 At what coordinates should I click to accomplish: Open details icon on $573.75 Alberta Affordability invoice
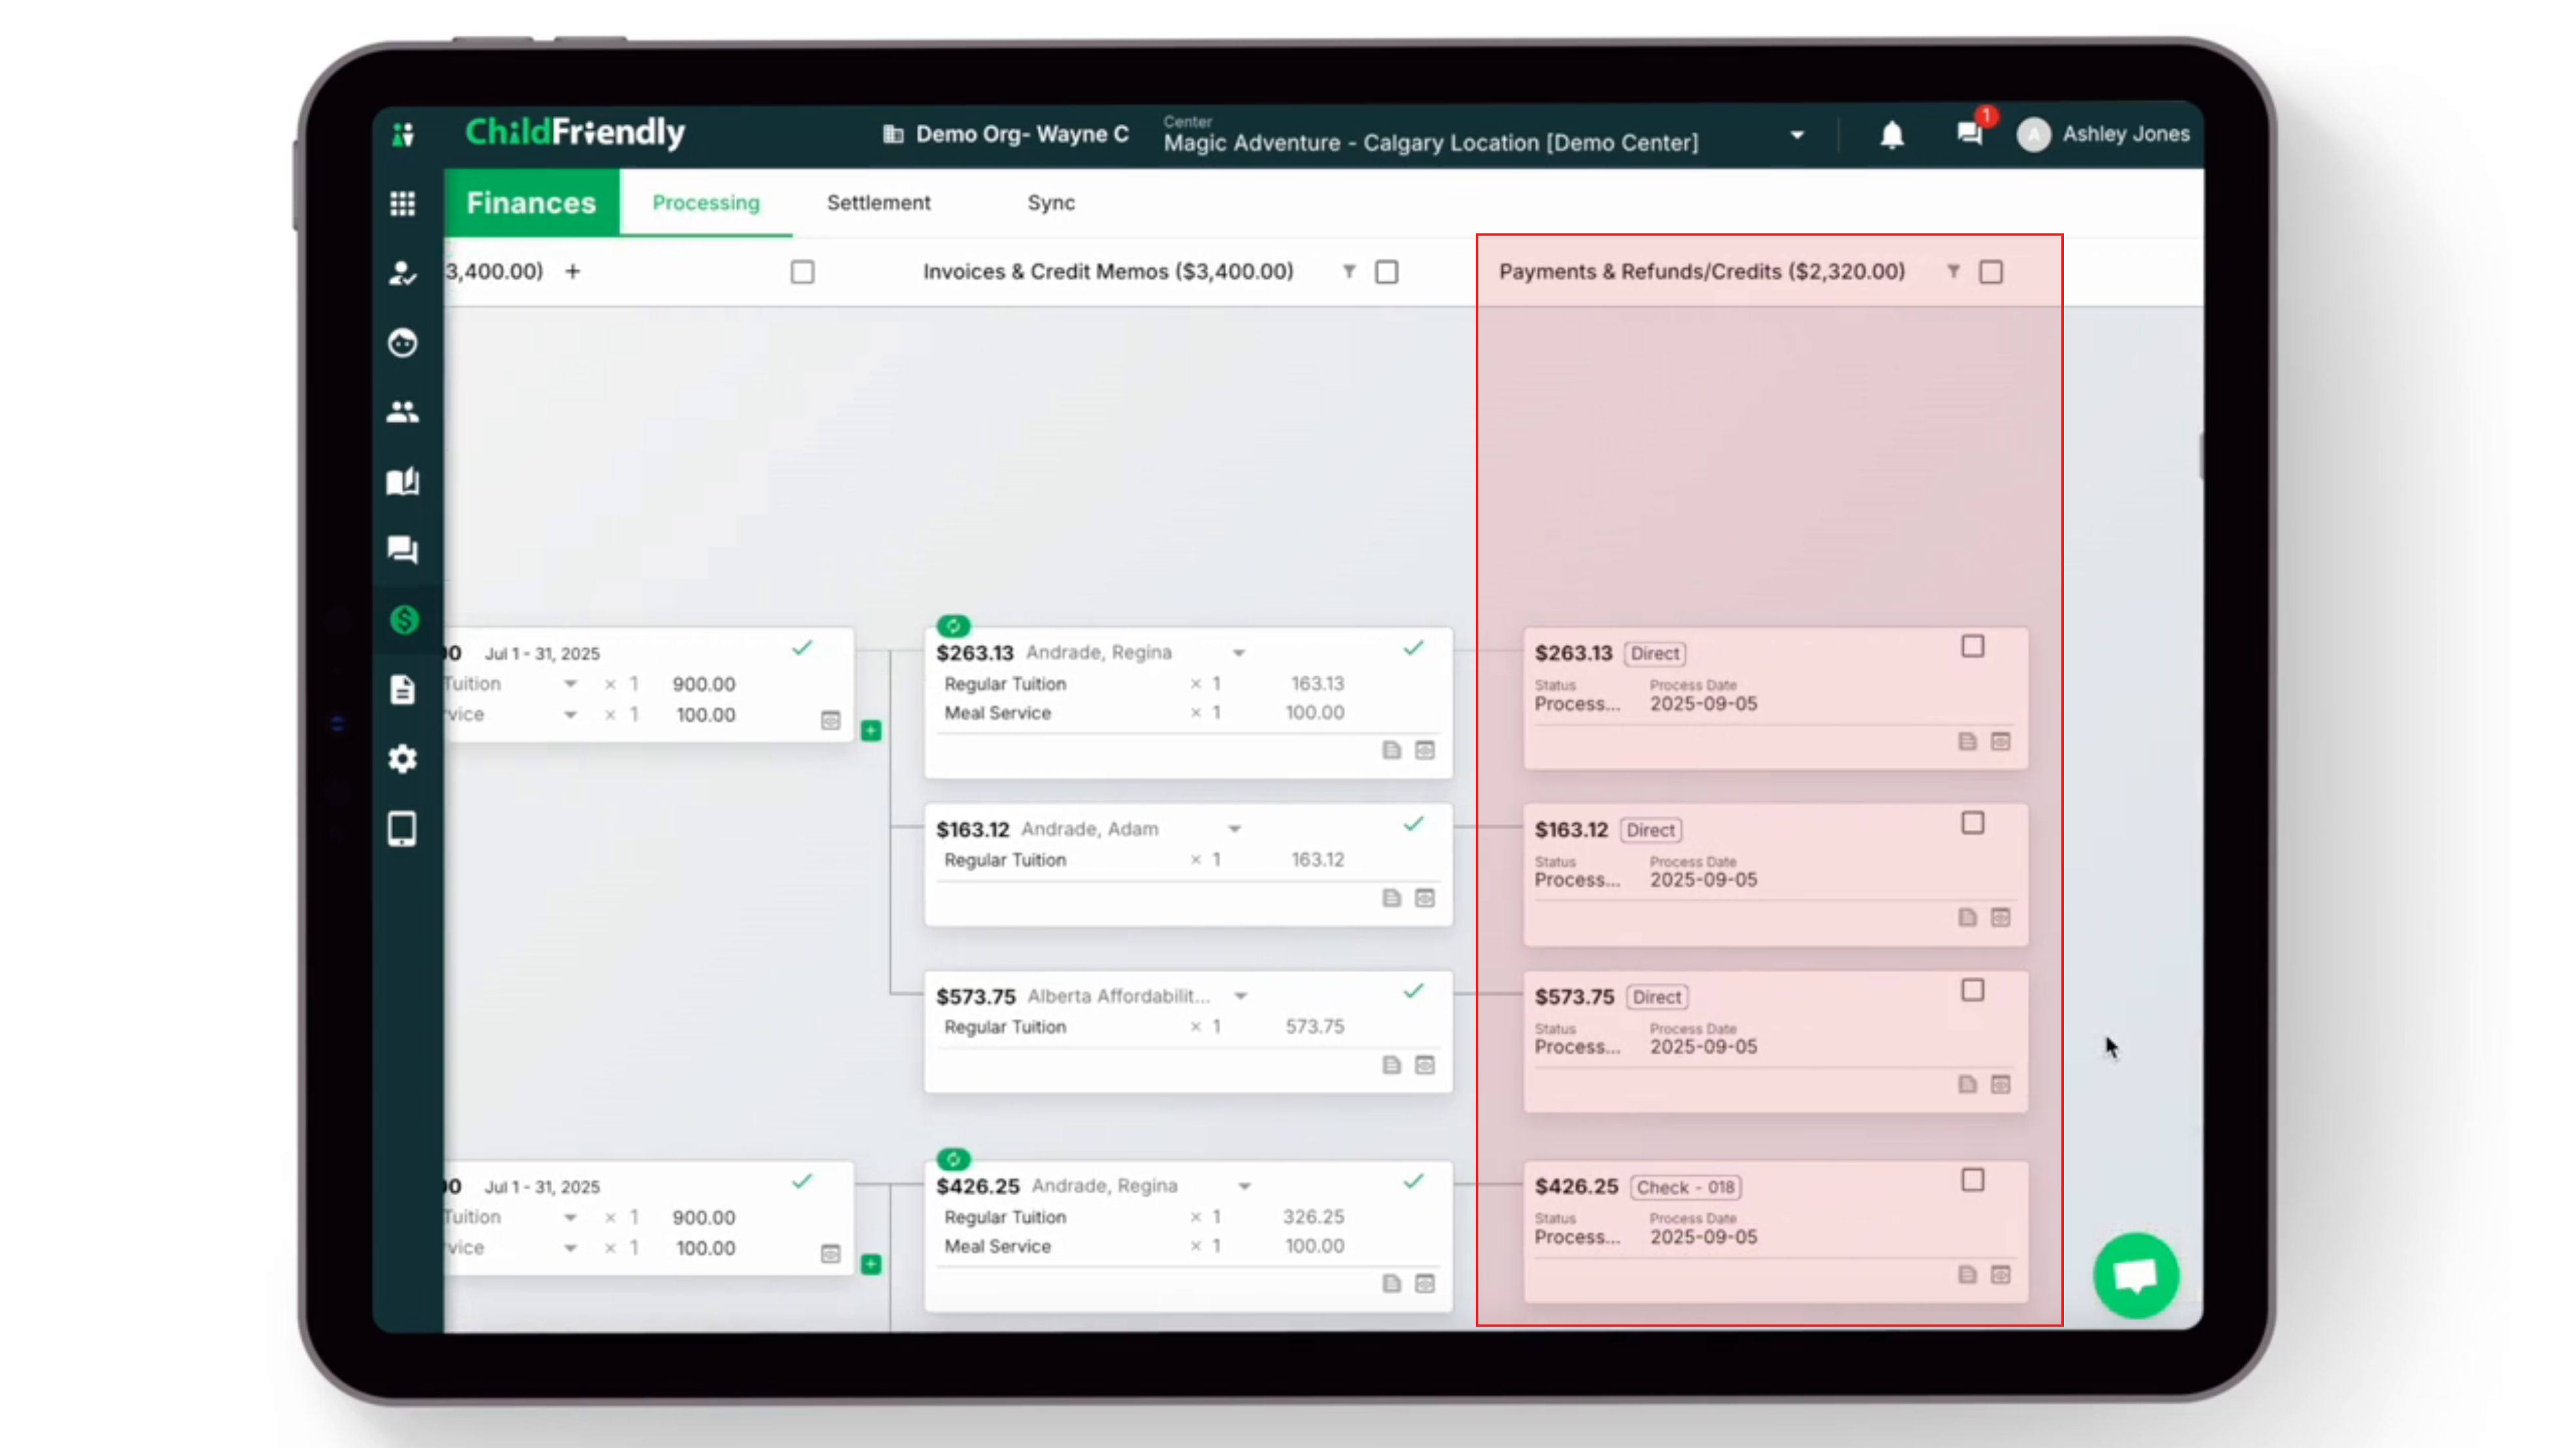coord(1425,1064)
